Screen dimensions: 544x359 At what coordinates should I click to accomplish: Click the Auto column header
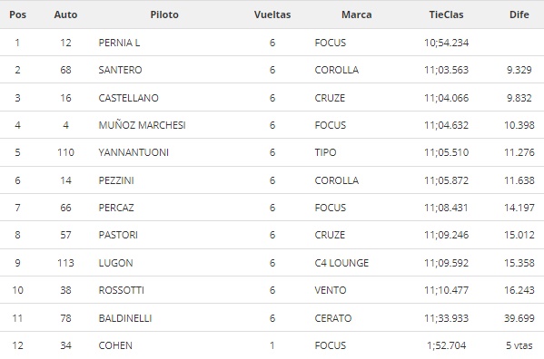pos(65,15)
